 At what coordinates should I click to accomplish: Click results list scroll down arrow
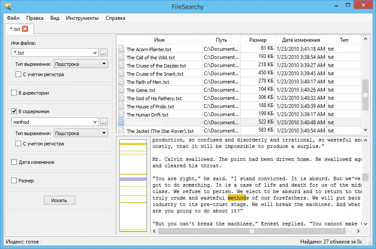(365, 130)
